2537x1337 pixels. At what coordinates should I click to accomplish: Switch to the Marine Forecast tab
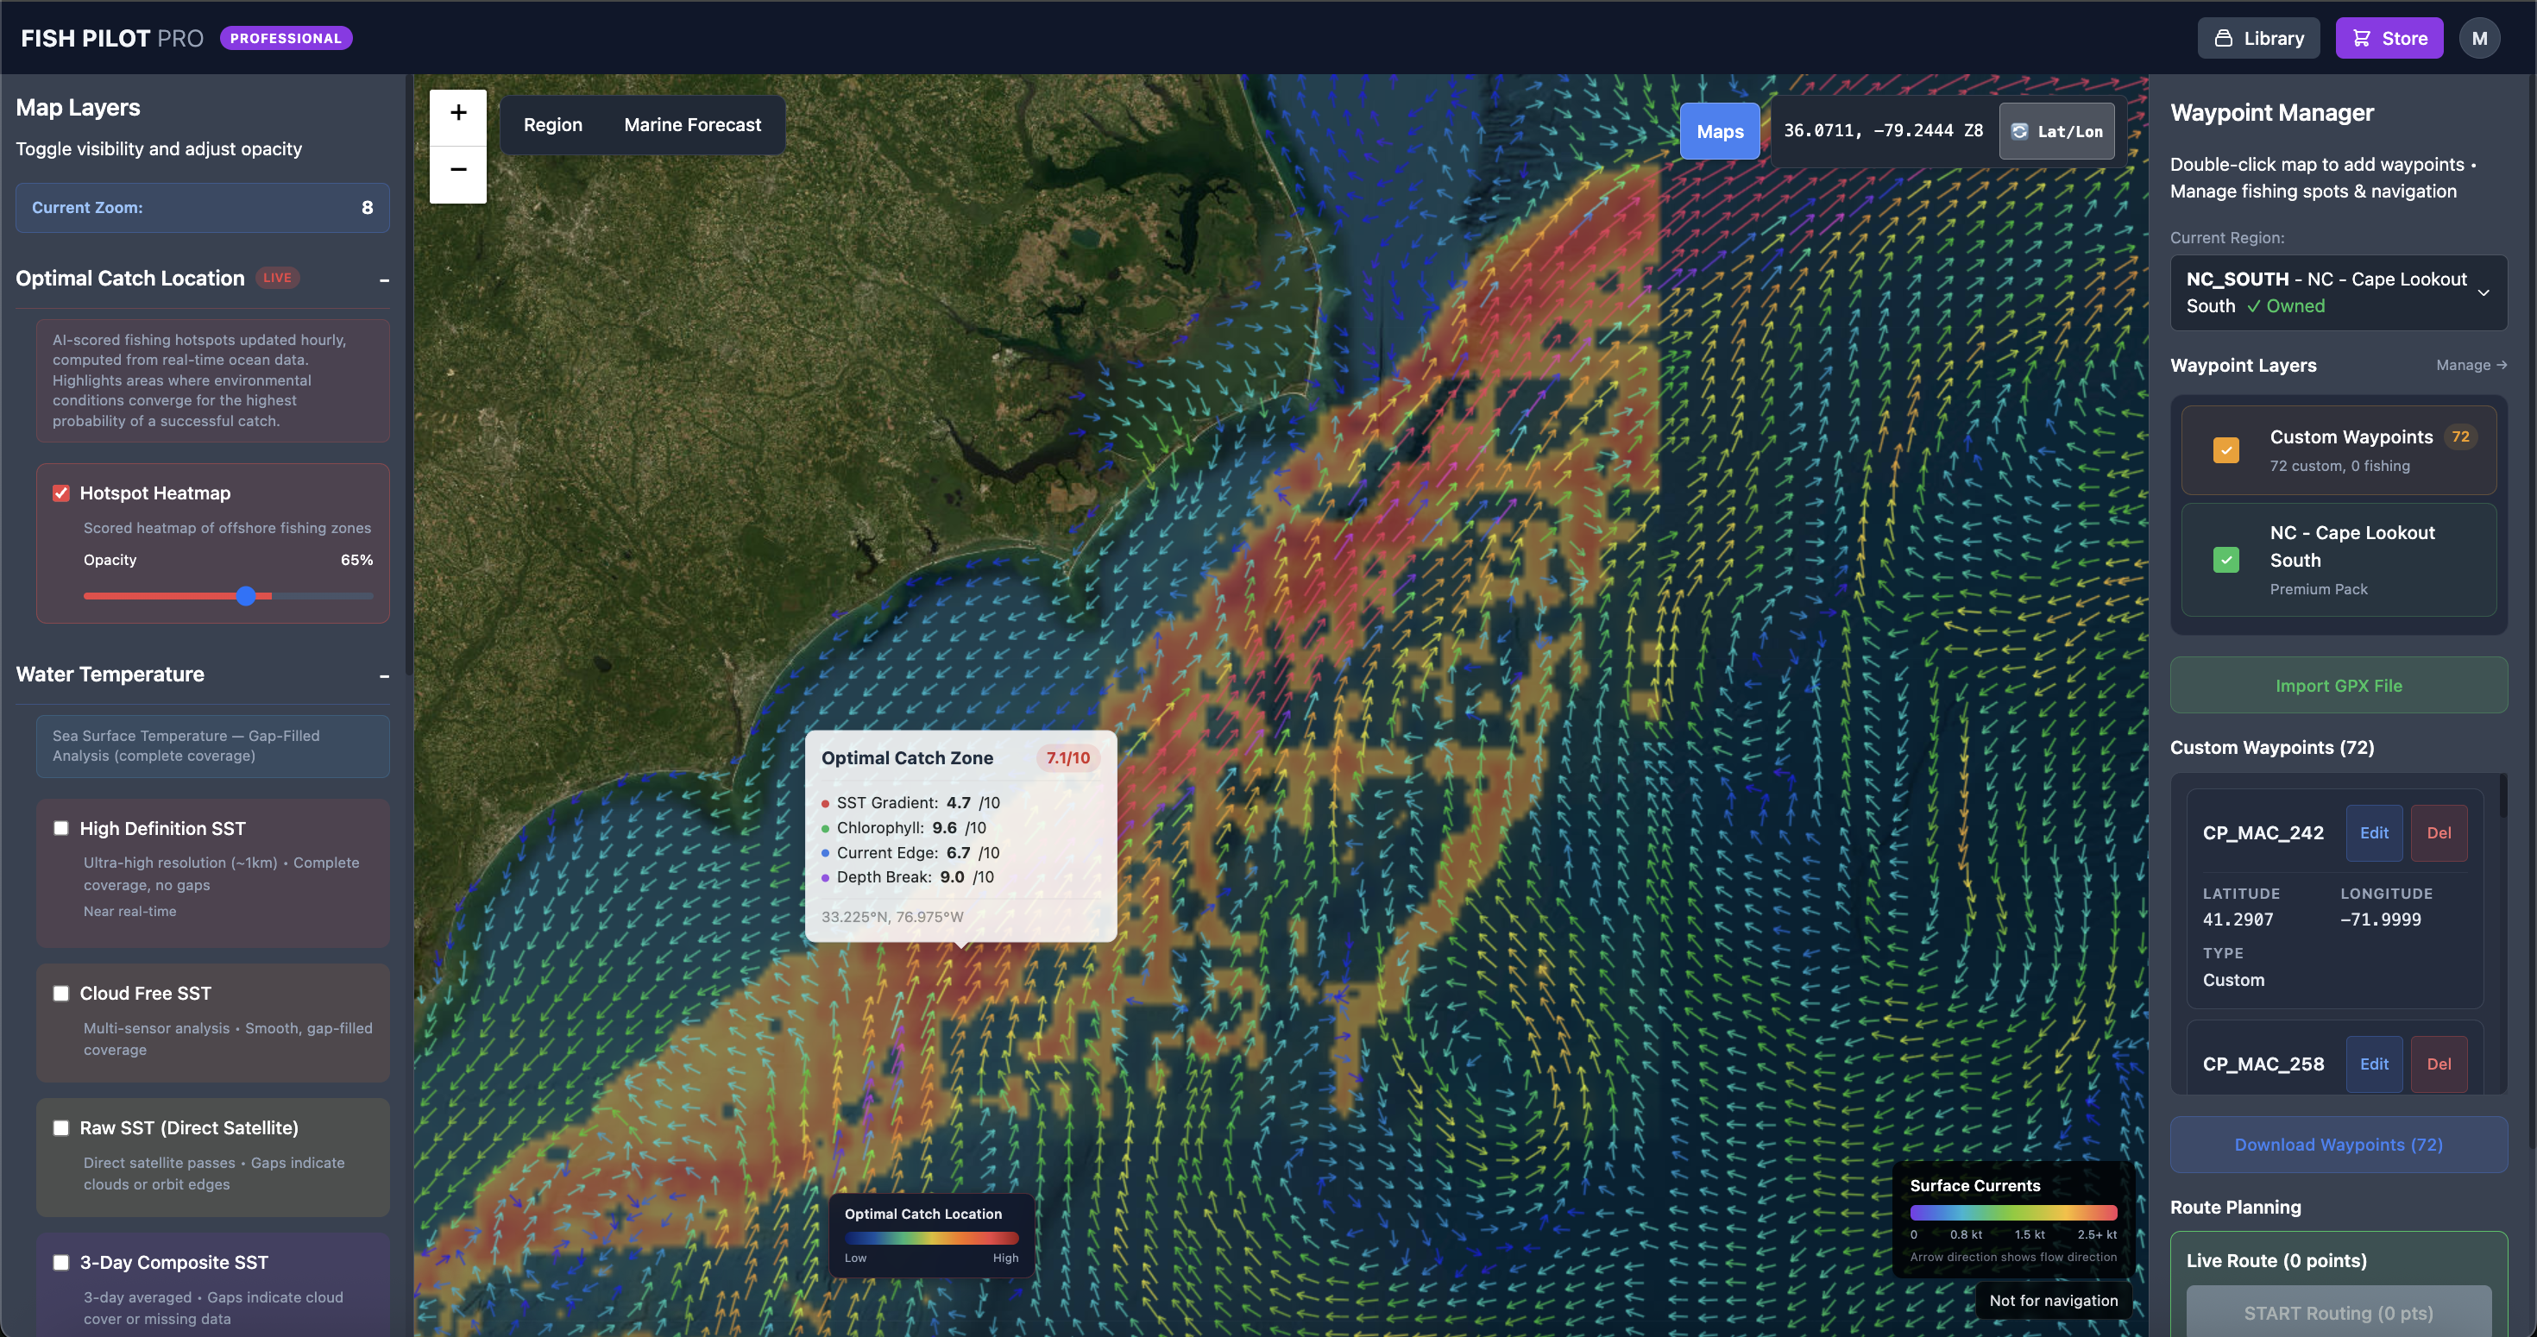[x=691, y=124]
